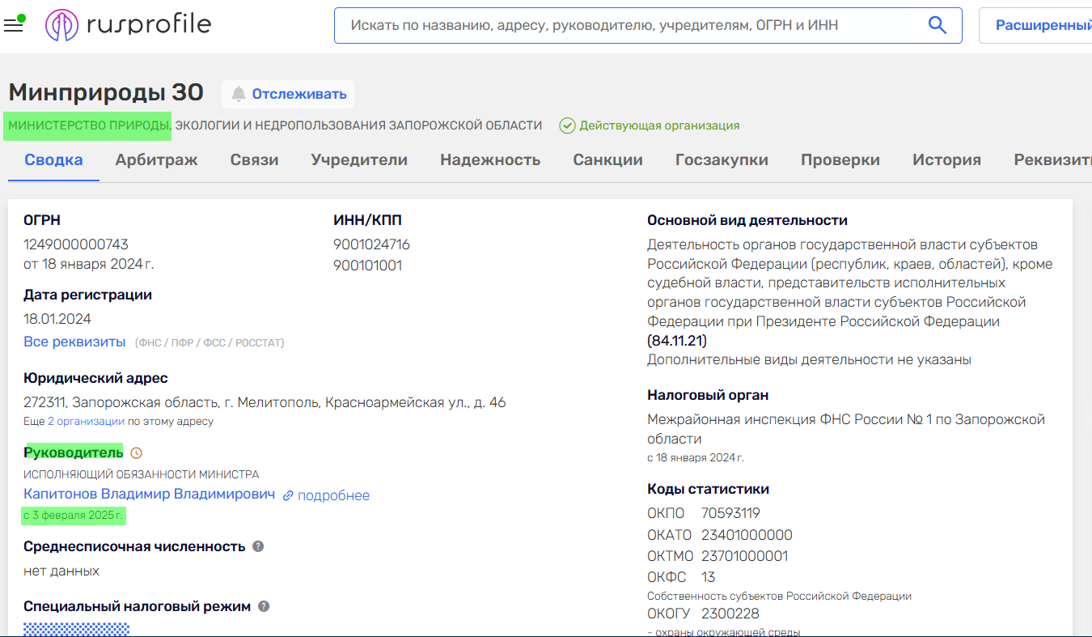Click the help icon near Среднесписочная численность
This screenshot has width=1092, height=637.
[258, 546]
